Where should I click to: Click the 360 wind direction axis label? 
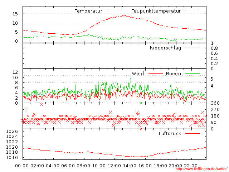(215, 103)
